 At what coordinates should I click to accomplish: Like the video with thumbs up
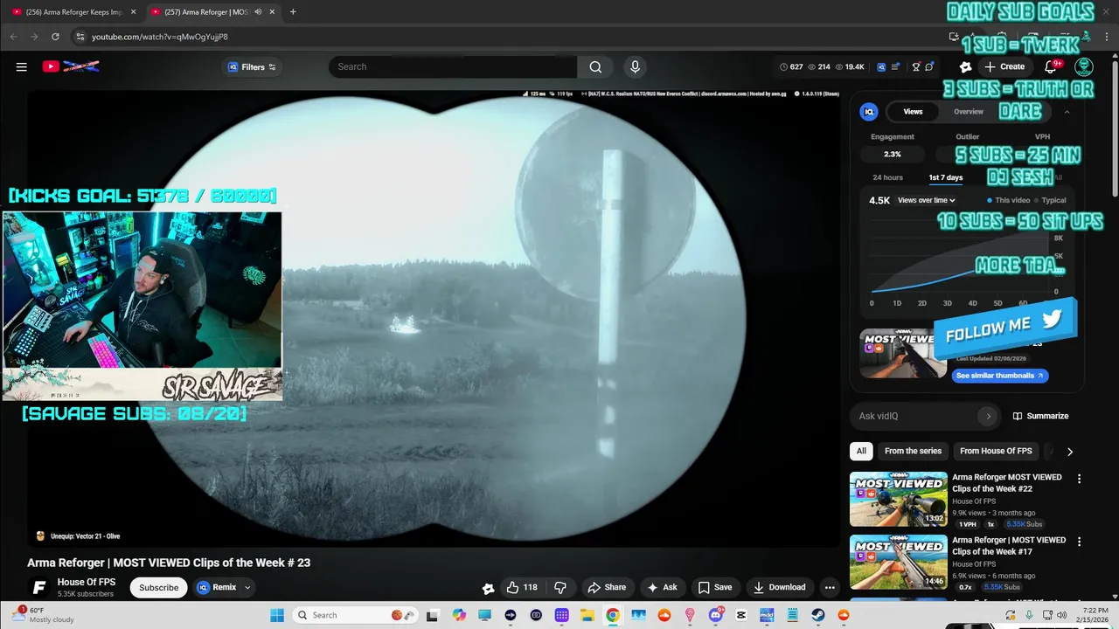click(x=522, y=587)
